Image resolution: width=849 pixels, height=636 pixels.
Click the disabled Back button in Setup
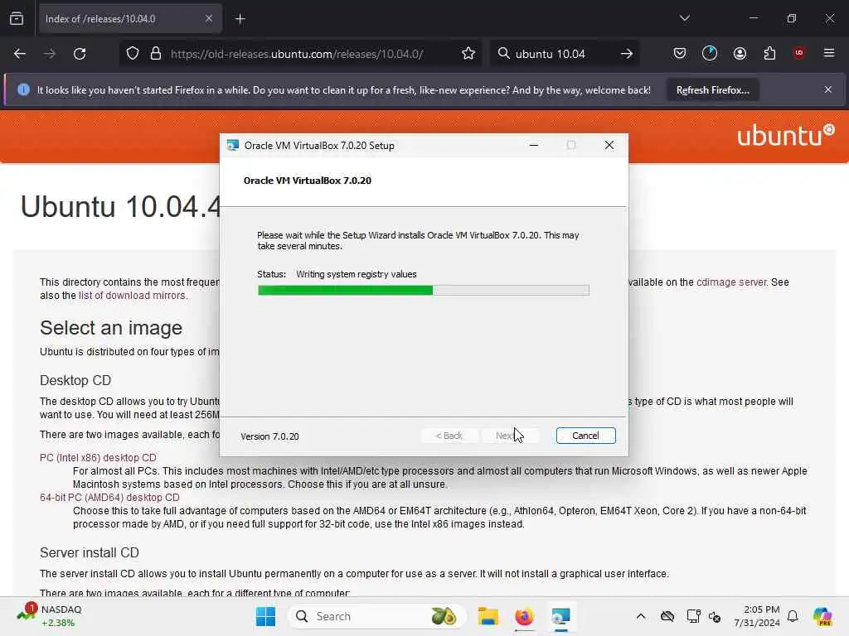449,436
